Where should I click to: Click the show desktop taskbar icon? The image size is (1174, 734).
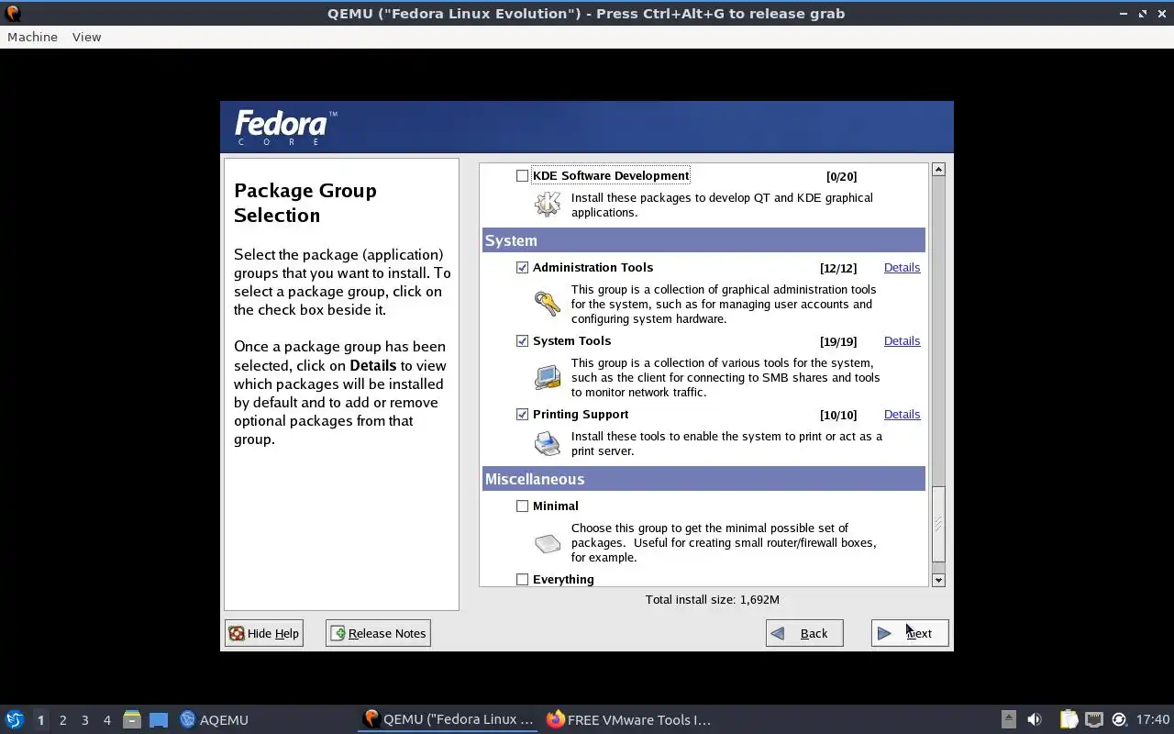(159, 719)
